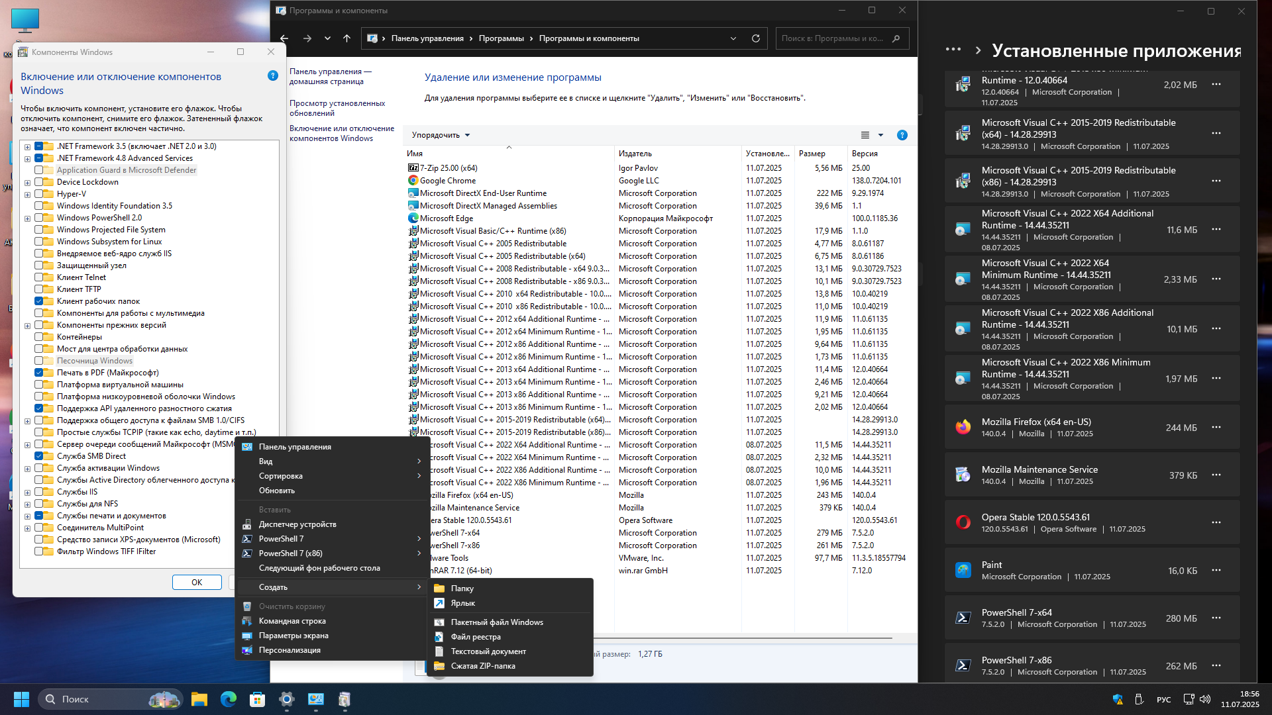This screenshot has height=715, width=1272.
Task: Click taskbar Поиск search box
Action: point(110,699)
